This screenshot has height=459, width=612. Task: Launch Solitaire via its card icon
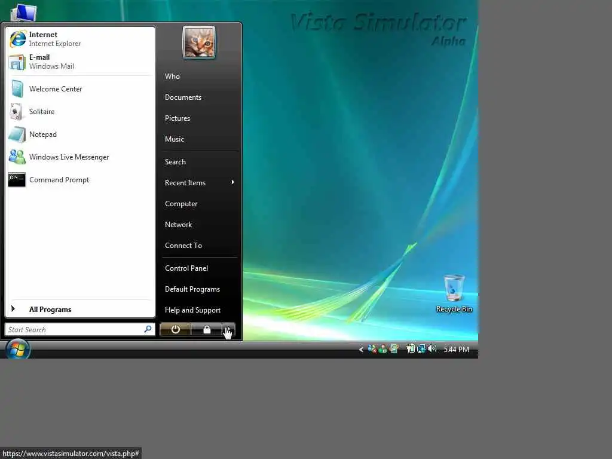[x=16, y=112]
